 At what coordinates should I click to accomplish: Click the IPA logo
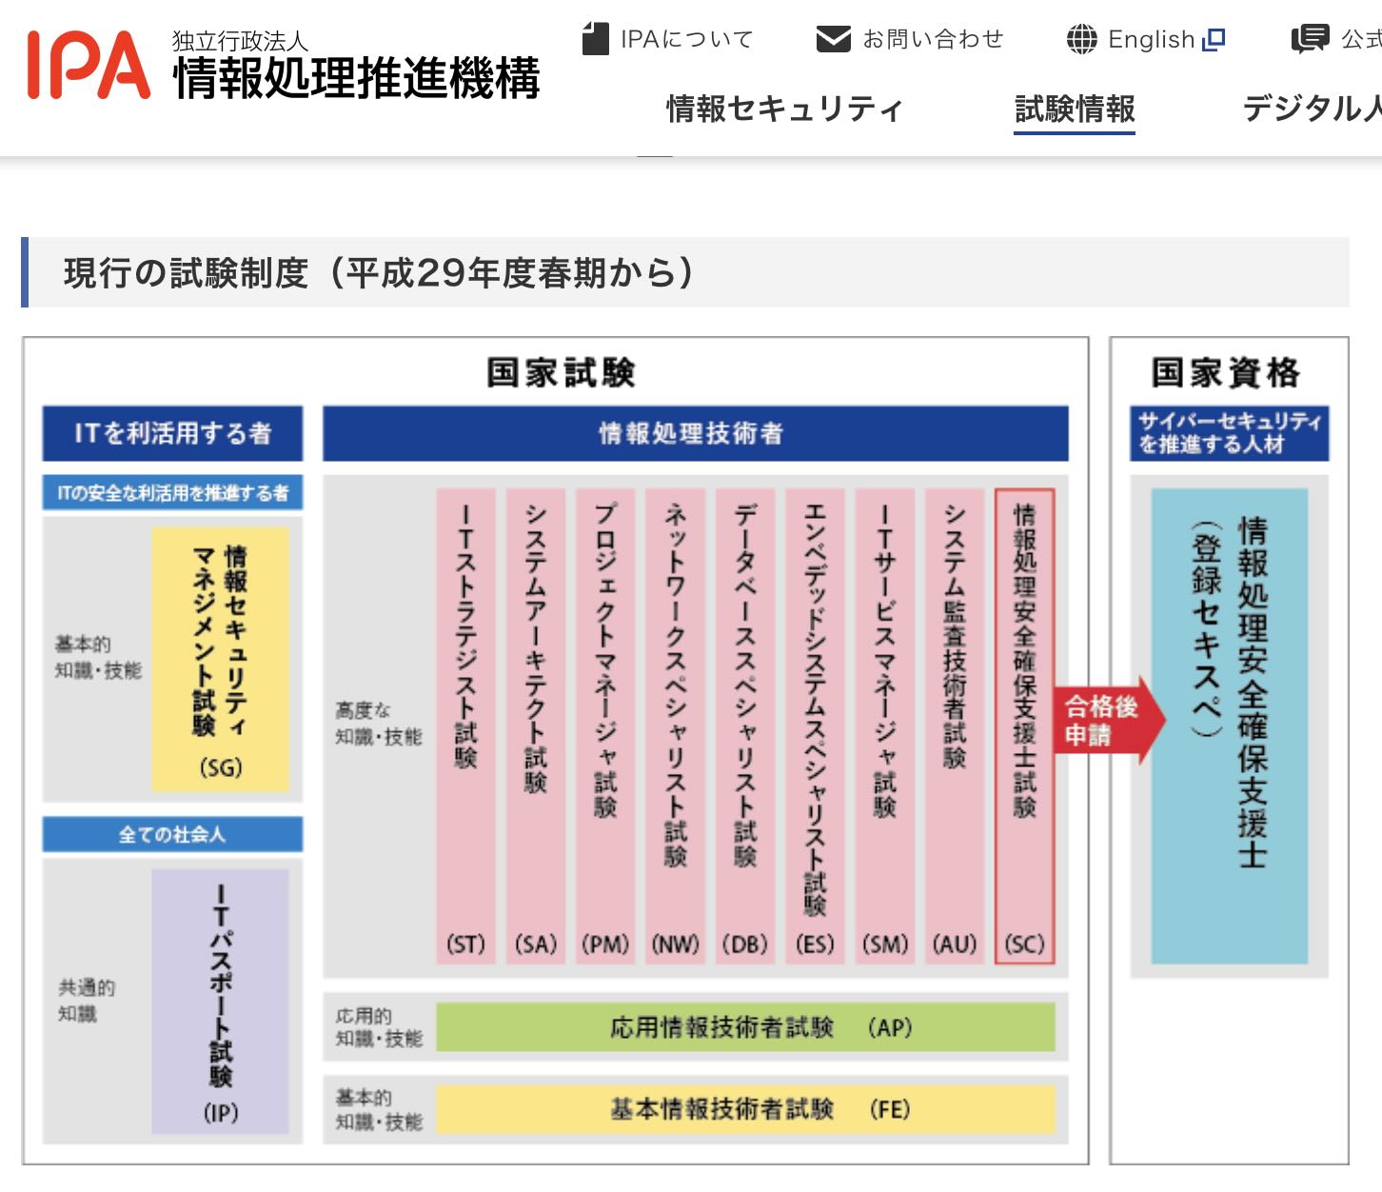(x=89, y=65)
